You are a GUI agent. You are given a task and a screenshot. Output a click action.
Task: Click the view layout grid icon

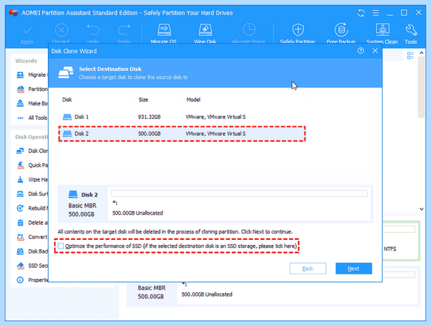click(410, 56)
